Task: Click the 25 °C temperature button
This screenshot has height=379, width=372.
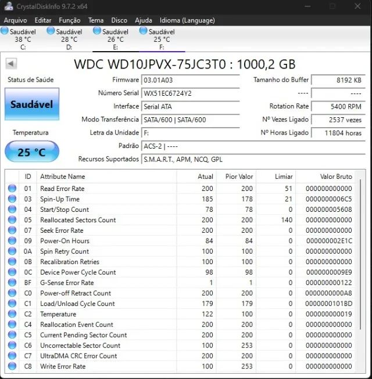Action: tap(32, 152)
